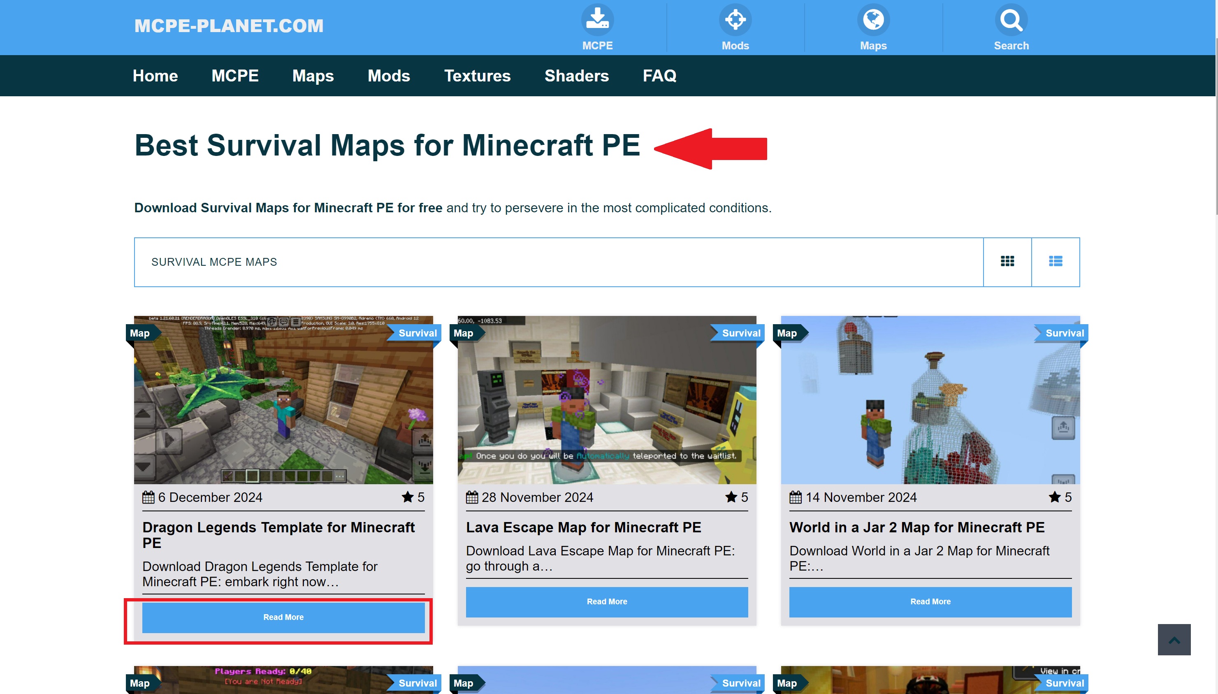1218x694 pixels.
Task: Click the Home navigation link
Action: [155, 75]
